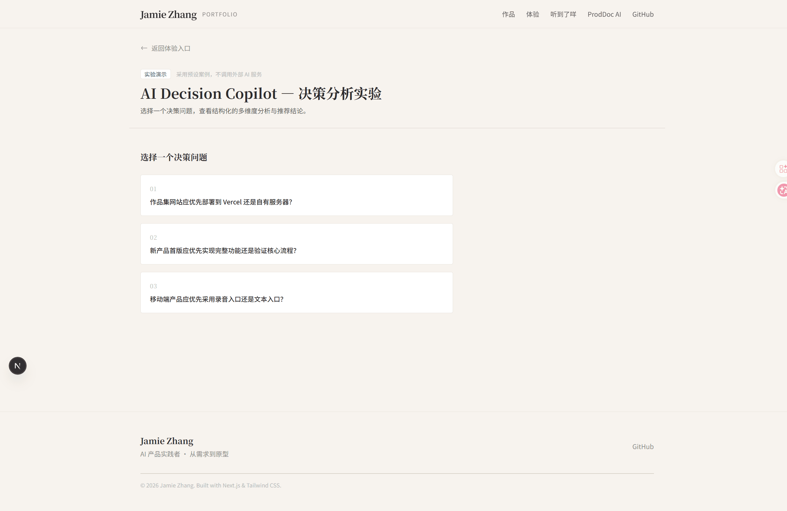
Task: Click the copyright line in the footer
Action: pyautogui.click(x=211, y=485)
